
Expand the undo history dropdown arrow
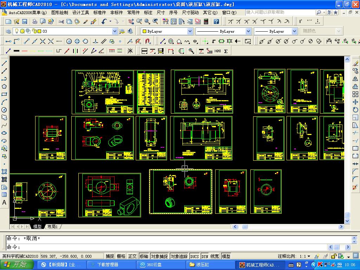110,21
